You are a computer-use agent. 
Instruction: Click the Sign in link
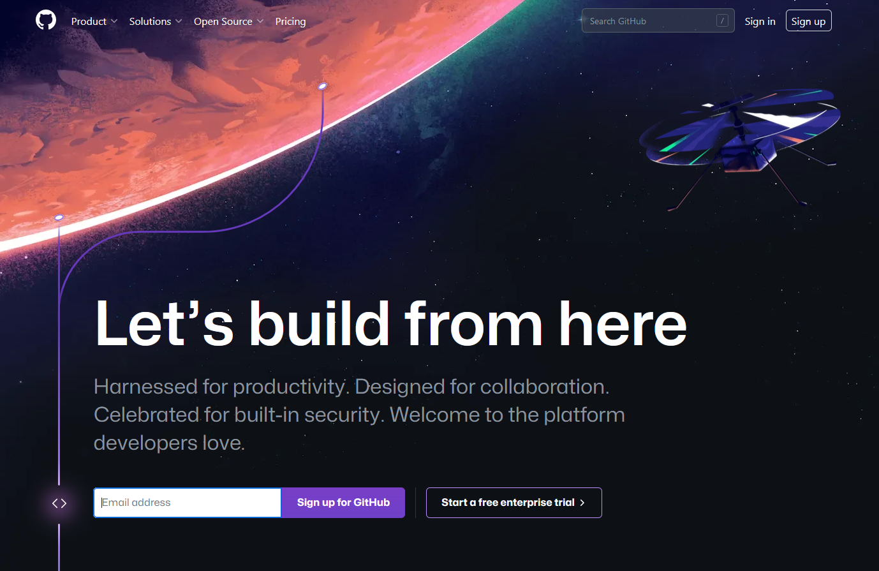(760, 21)
